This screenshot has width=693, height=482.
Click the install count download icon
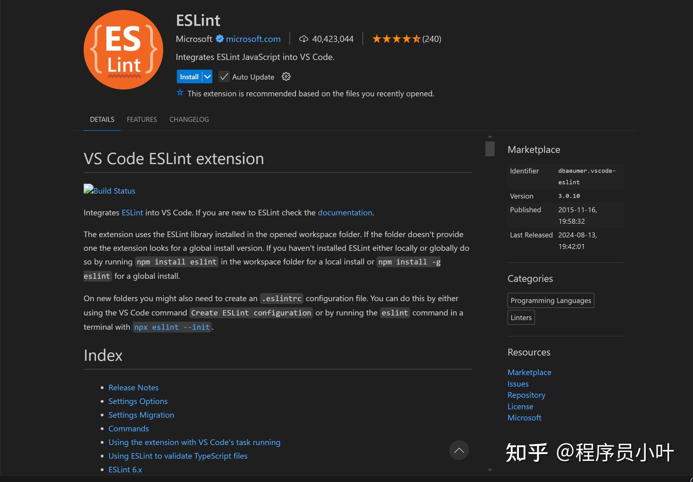(x=303, y=39)
